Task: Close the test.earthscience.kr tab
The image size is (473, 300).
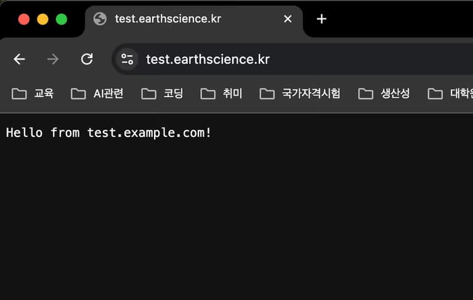Action: [x=288, y=19]
